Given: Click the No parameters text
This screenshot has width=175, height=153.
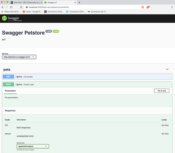Looking at the screenshot, I should click(x=11, y=98).
